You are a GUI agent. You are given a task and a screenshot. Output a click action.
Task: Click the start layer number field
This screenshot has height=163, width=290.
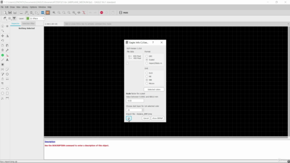[134, 110]
